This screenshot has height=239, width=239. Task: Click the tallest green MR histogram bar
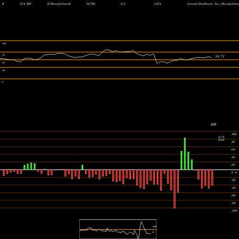(185, 154)
